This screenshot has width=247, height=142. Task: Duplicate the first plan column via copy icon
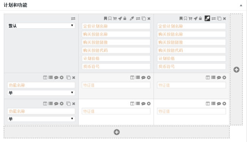[144, 19]
